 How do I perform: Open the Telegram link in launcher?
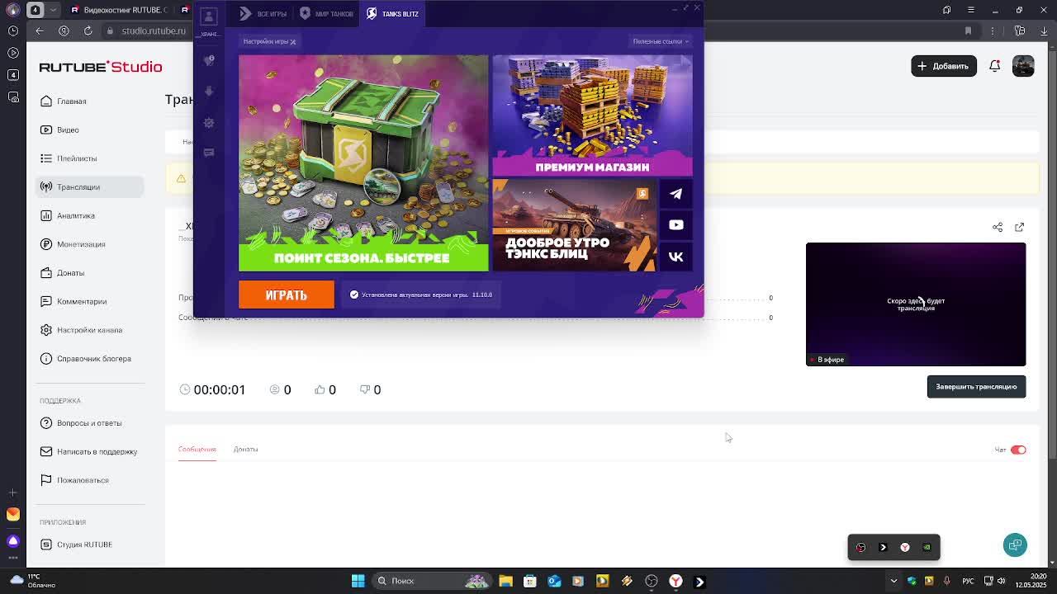click(675, 194)
